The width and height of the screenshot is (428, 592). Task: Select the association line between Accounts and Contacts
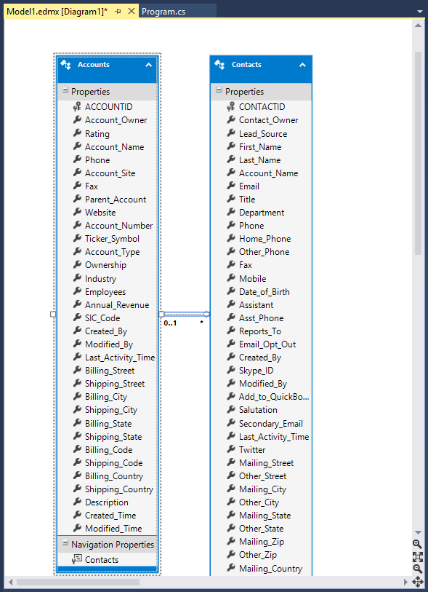click(x=185, y=314)
